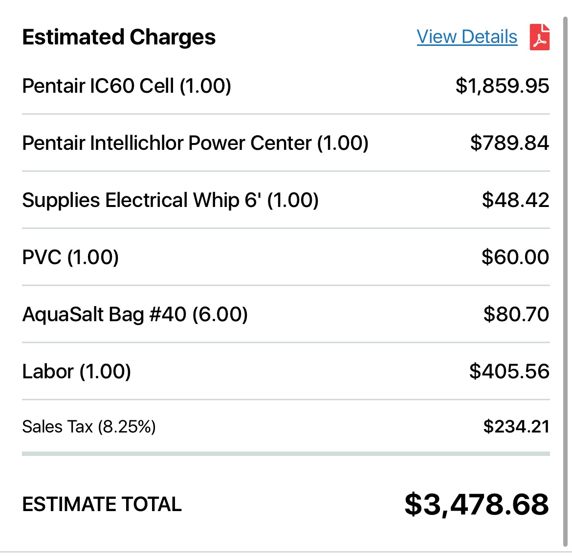Screen dimensions: 572x556
Task: Click the $1,859.95 price amount
Action: pos(502,86)
